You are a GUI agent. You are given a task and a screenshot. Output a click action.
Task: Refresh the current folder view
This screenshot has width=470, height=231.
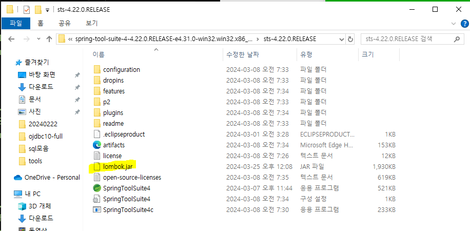click(350, 40)
